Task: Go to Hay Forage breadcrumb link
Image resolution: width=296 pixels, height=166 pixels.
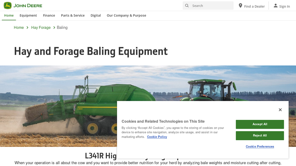Action: 41,27
